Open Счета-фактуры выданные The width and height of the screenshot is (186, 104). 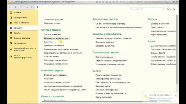click(x=56, y=60)
